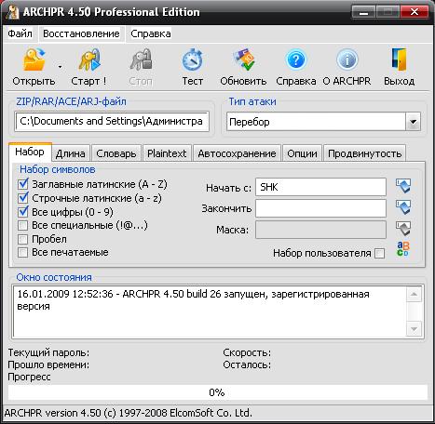This screenshot has width=435, height=424.
Task: Enable the Пробел checkbox
Action: coord(23,239)
